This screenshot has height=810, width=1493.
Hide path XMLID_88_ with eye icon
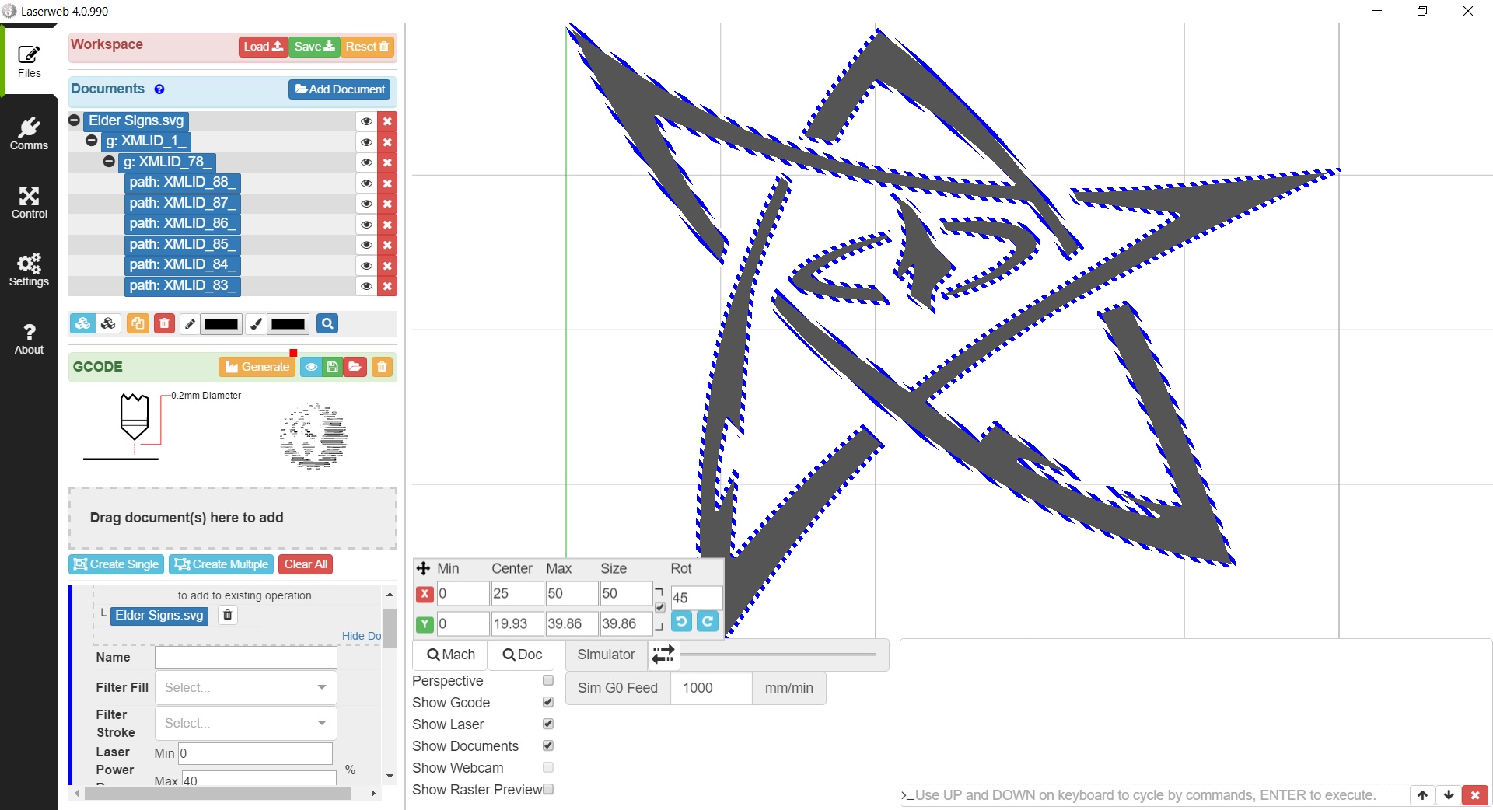click(x=366, y=183)
